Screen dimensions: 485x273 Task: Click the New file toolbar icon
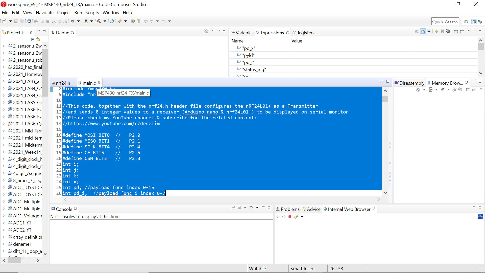click(x=4, y=21)
